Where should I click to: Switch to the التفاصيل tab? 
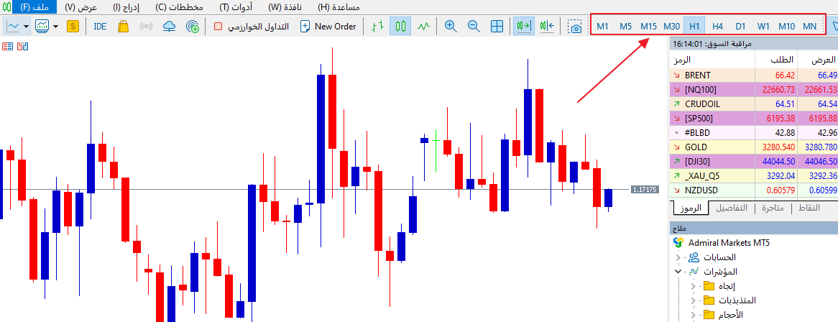731,208
